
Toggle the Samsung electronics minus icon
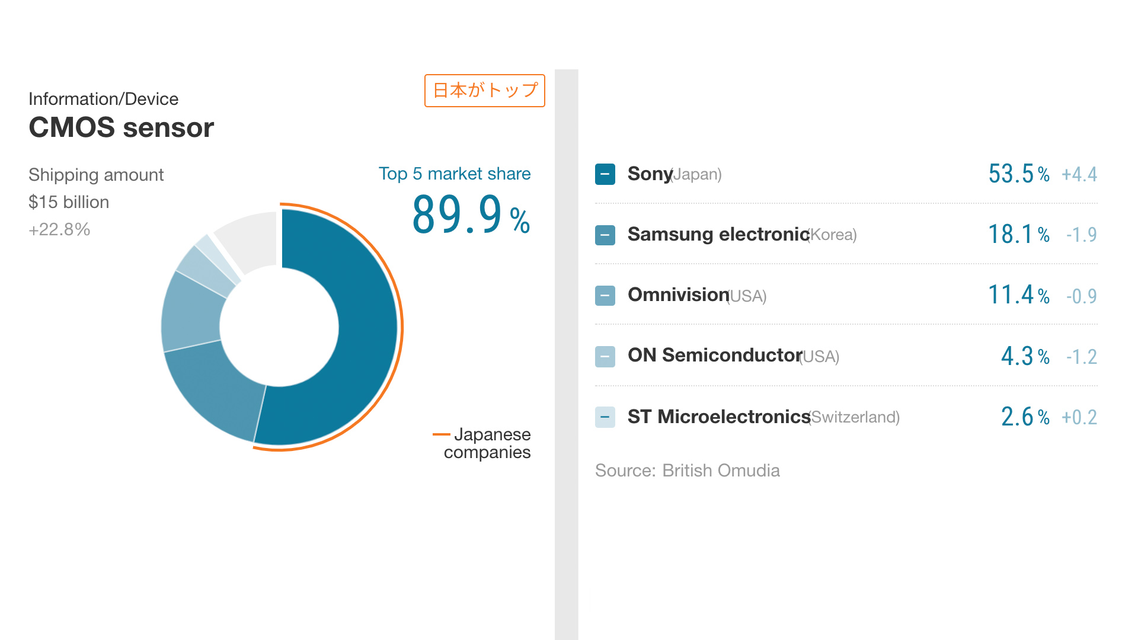pos(605,235)
